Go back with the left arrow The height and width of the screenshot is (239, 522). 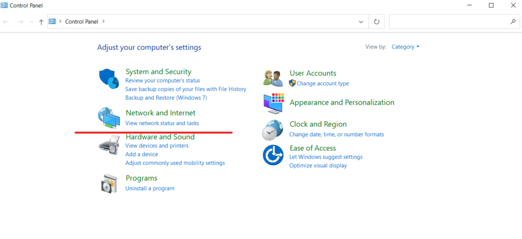[x=6, y=21]
